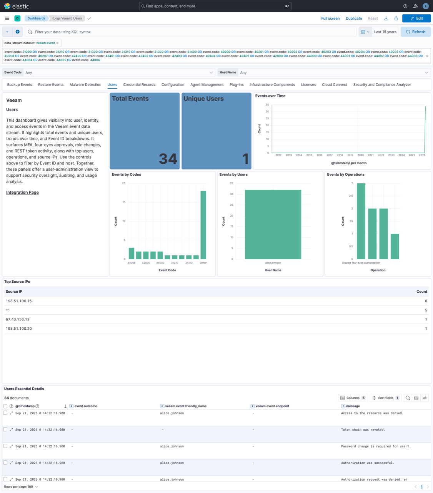
Task: Open the search icon in Users Essential Details
Action: (408, 398)
